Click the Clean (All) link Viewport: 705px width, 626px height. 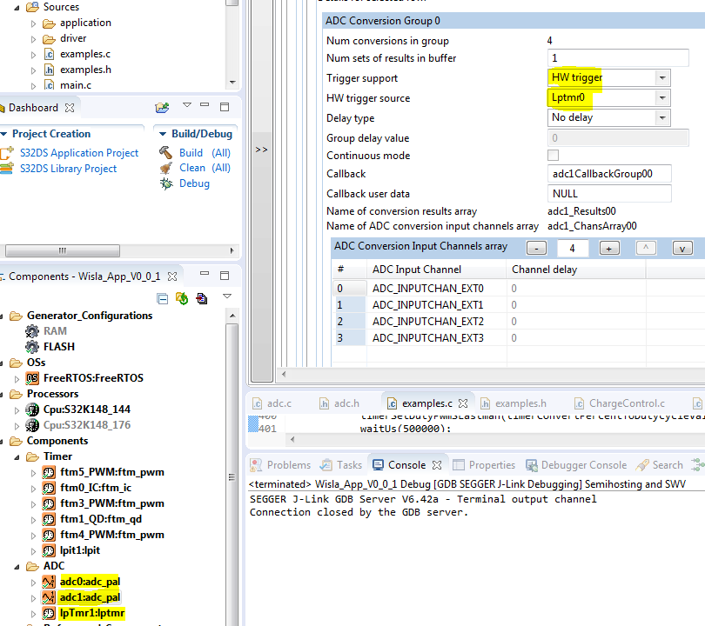click(x=205, y=168)
